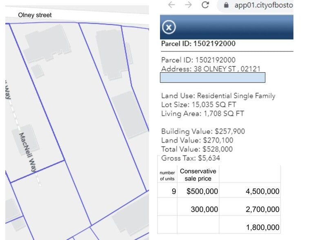This screenshot has width=320, height=240.
Task: Click the 38 OLNEY ST address line
Action: pyautogui.click(x=211, y=69)
